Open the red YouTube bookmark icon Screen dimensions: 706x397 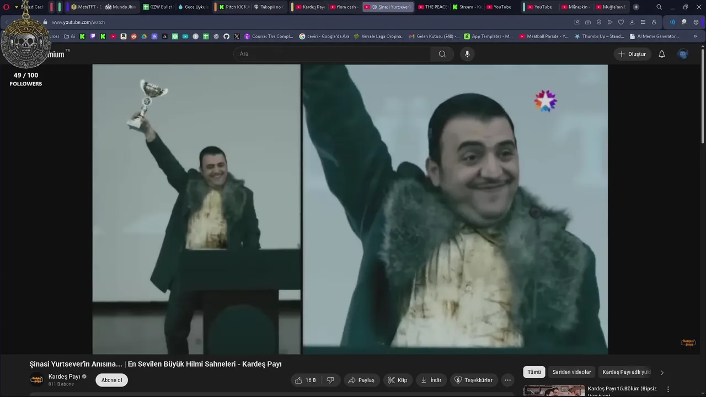pyautogui.click(x=113, y=36)
